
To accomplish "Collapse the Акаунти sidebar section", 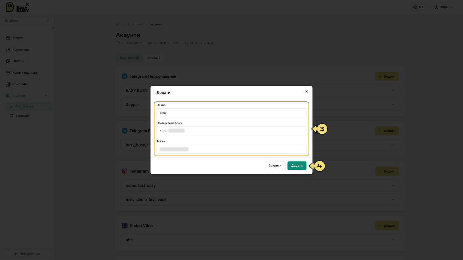I will 46,96.
